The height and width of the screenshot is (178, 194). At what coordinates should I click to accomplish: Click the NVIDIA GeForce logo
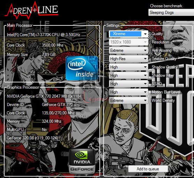coord(82,161)
